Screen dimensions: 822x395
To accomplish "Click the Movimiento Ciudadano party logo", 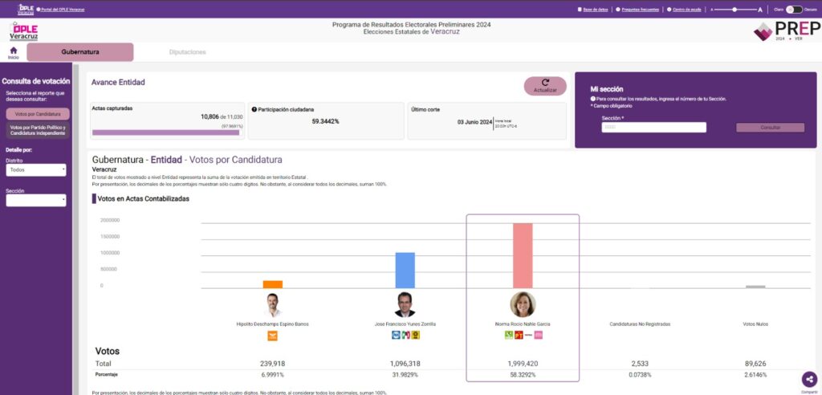I will tap(273, 336).
